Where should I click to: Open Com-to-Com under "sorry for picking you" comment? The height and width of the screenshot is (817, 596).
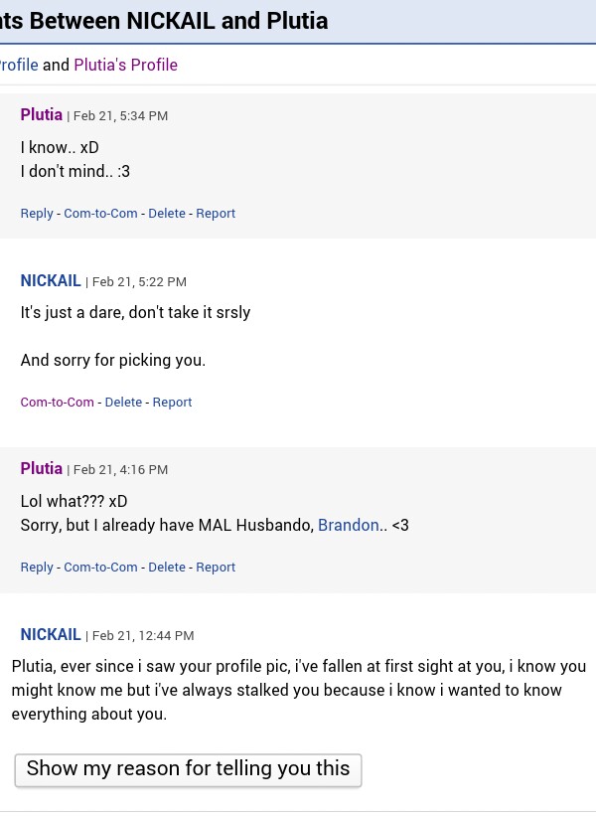tap(58, 402)
